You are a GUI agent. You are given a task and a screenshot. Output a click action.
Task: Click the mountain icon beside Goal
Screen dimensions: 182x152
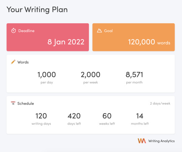[99, 31]
